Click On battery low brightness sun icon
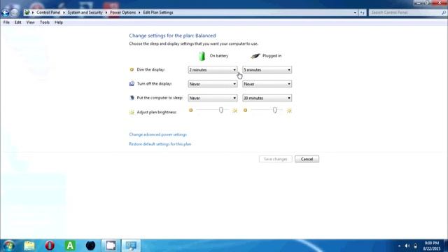 (x=191, y=111)
